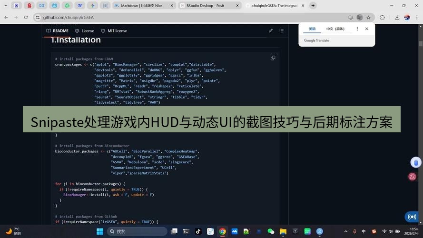The width and height of the screenshot is (423, 238).
Task: Click the install app icon in address bar
Action: pyautogui.click(x=350, y=17)
